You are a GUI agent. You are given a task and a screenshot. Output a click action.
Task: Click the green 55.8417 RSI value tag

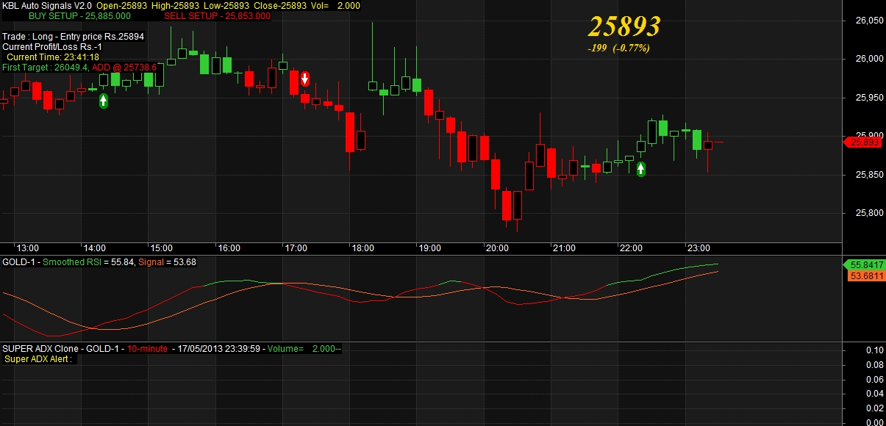865,264
